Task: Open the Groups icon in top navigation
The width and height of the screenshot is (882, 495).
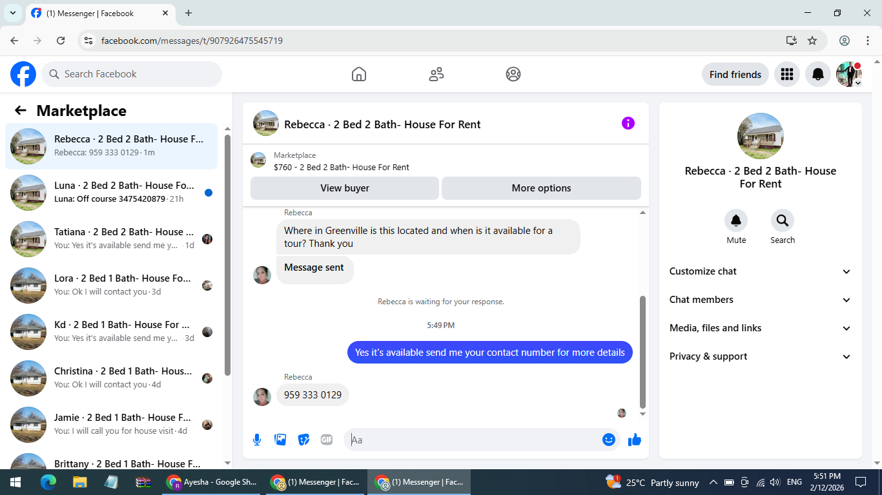Action: (513, 74)
